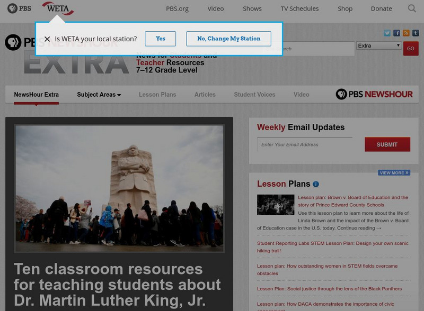Click the Lesson Plans section heading
This screenshot has width=424, height=311.
pyautogui.click(x=284, y=184)
